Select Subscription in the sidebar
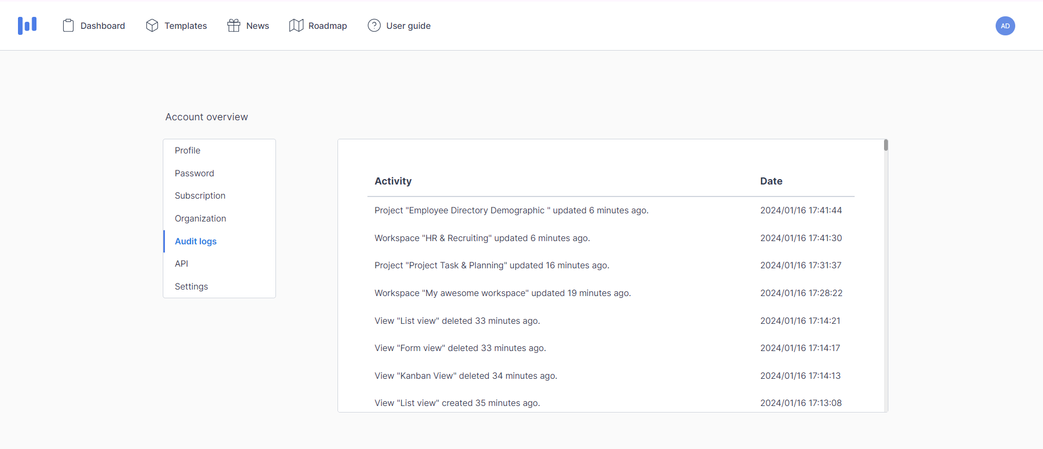1043x449 pixels. 200,196
